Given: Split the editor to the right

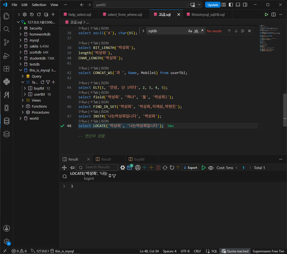Looking at the screenshot, I should click(x=274, y=14).
